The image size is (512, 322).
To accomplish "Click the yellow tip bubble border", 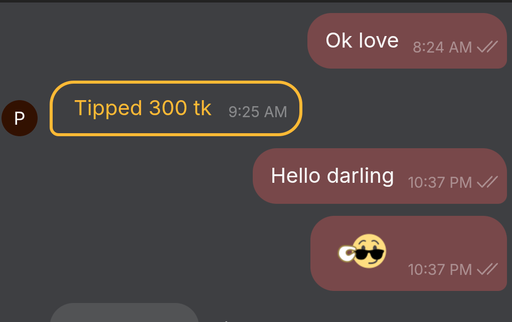I will click(176, 82).
